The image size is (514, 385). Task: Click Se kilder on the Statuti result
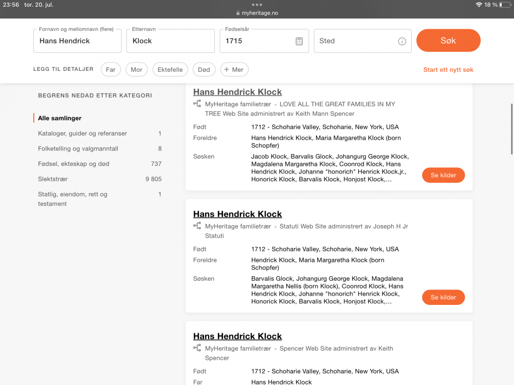coord(443,297)
